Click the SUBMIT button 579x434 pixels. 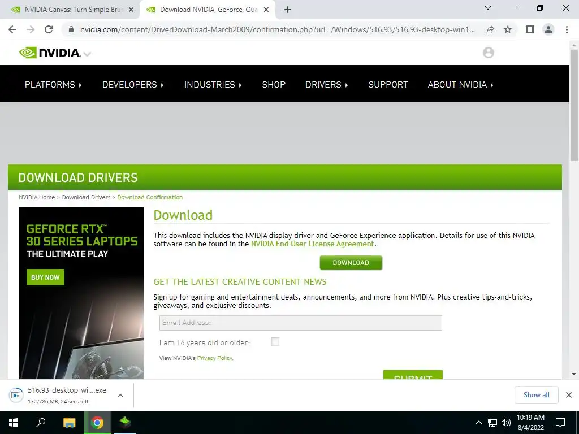pos(413,375)
